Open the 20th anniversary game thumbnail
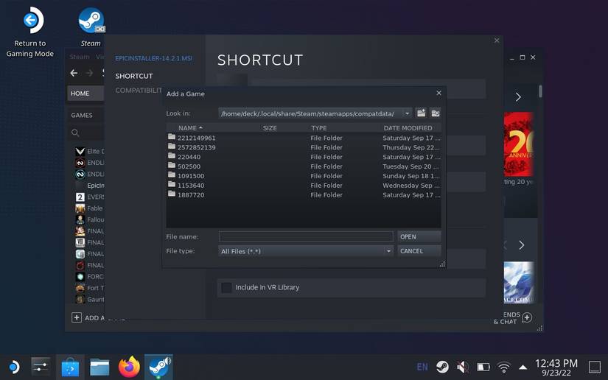The width and height of the screenshot is (608, 380). (519, 144)
